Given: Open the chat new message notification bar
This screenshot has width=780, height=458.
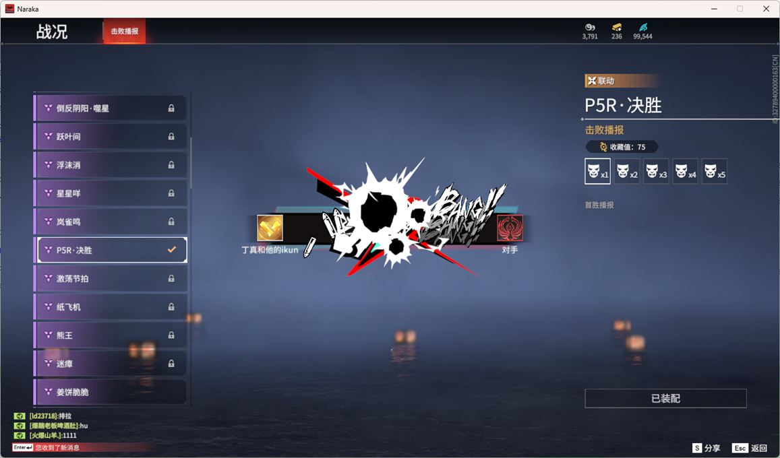Looking at the screenshot, I should [x=81, y=447].
